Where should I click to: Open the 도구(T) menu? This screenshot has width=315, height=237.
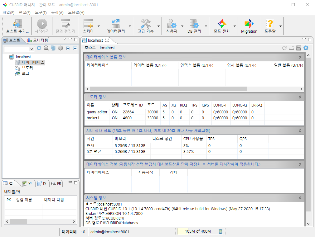click(41, 13)
